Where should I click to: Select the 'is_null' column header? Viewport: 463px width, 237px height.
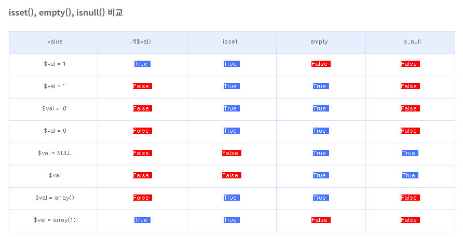click(411, 41)
